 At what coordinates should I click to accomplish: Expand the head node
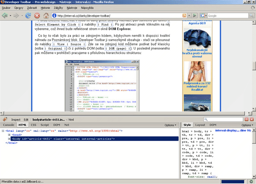click(x=9, y=135)
